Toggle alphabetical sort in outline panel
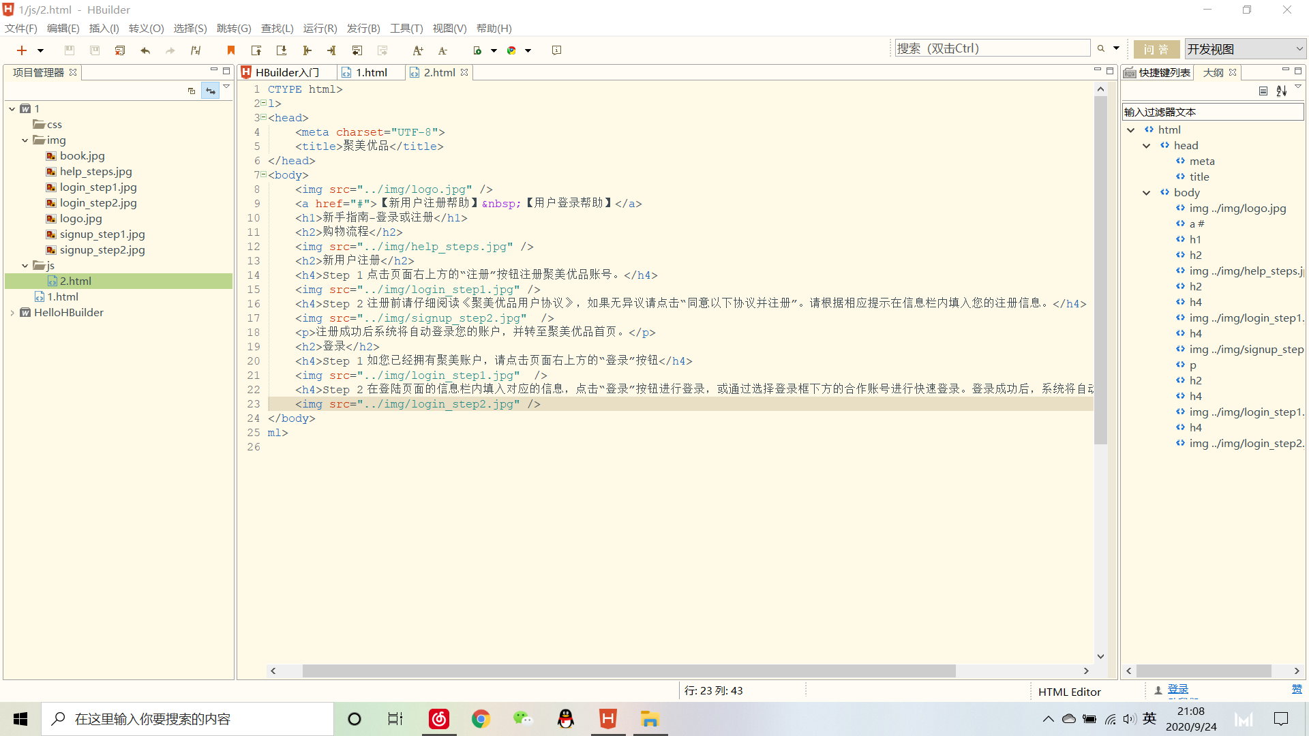 (1282, 91)
